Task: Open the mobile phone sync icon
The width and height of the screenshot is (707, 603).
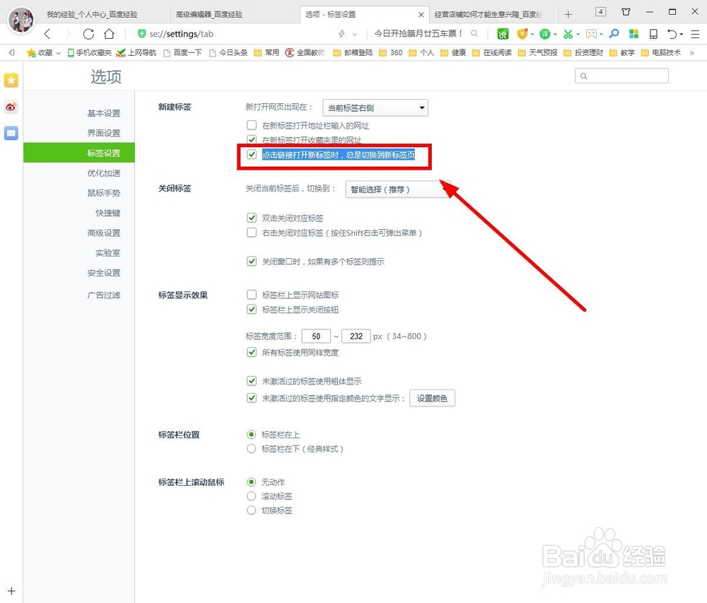Action: tap(654, 33)
